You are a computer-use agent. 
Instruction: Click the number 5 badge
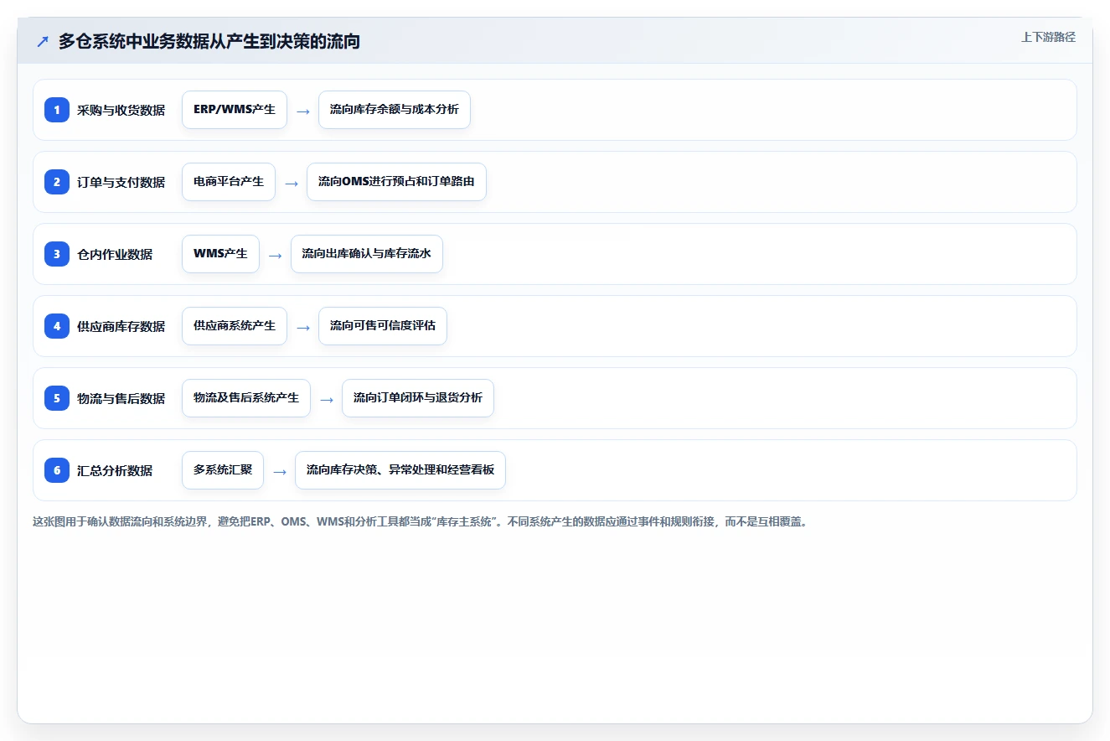coord(57,398)
